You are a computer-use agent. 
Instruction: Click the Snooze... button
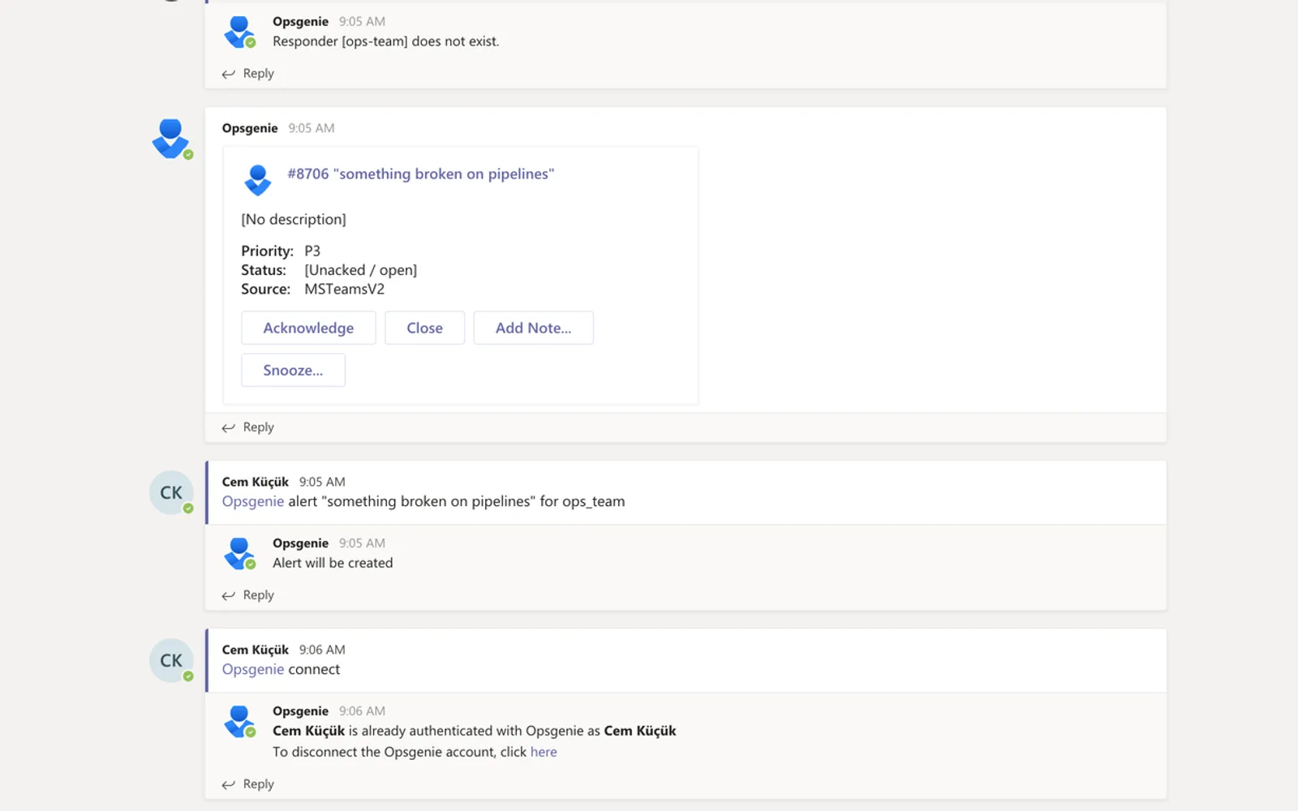293,370
